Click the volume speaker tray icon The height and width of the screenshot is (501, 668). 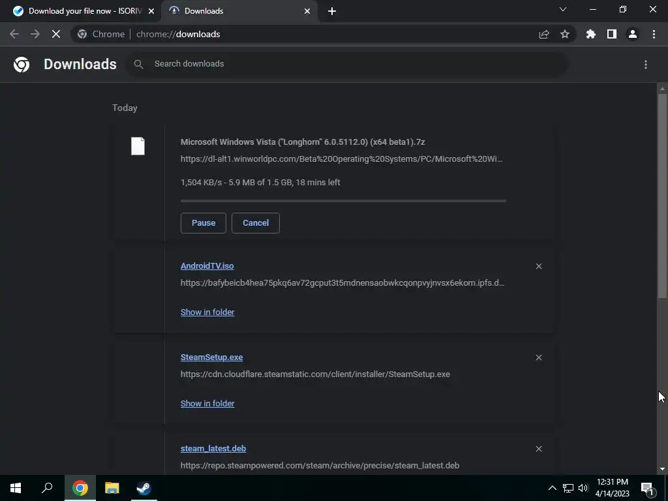[583, 488]
